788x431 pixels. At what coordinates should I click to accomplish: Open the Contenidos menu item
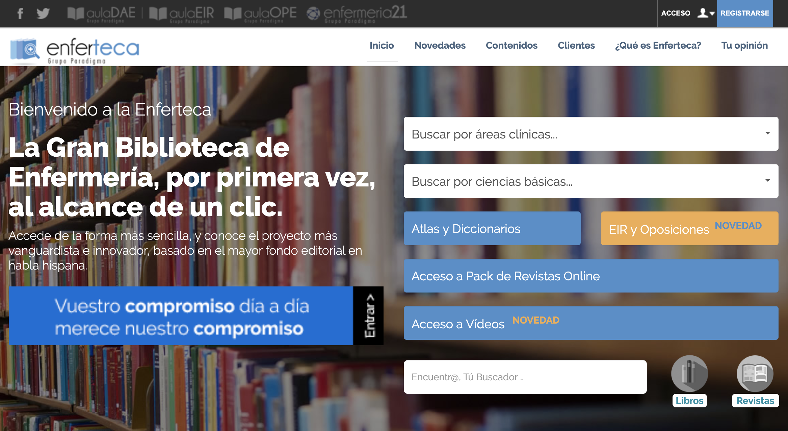(511, 45)
